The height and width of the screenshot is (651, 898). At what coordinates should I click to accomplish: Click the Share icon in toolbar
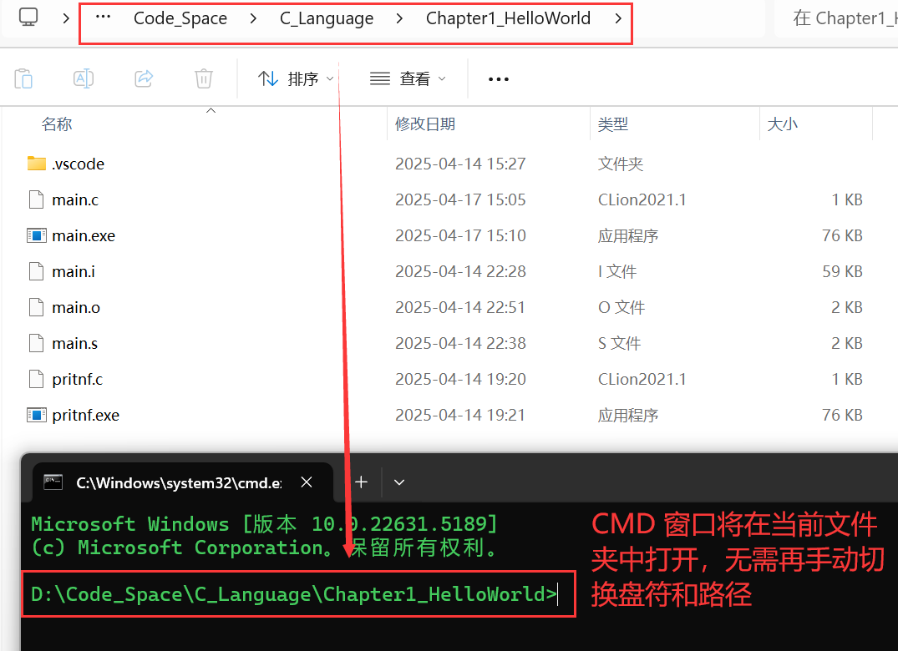tap(144, 78)
